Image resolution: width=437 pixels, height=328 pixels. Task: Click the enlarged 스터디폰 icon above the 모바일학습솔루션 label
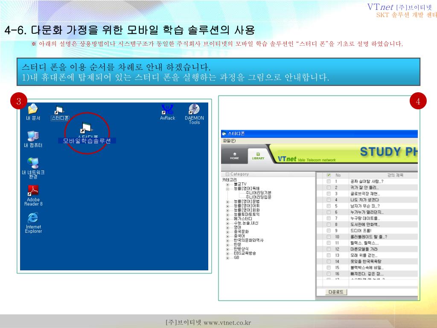86,128
